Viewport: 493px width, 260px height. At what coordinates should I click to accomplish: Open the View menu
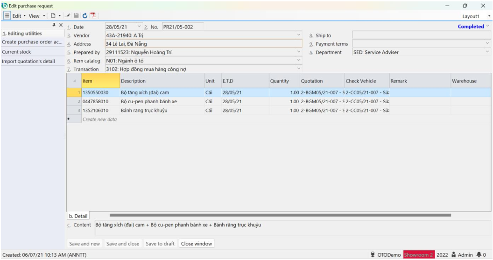click(36, 16)
